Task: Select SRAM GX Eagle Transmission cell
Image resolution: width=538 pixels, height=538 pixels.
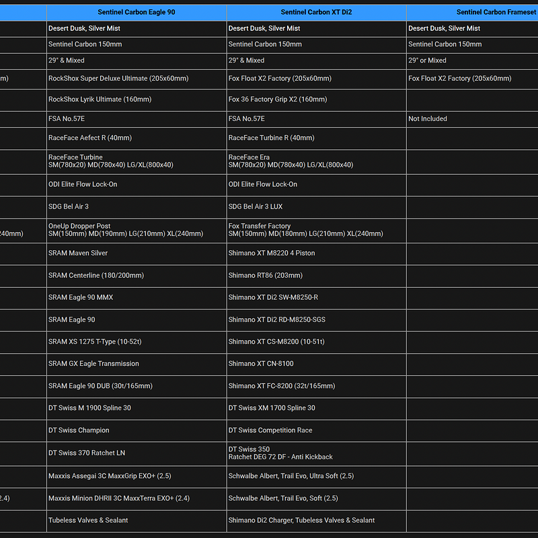Action: [x=137, y=364]
